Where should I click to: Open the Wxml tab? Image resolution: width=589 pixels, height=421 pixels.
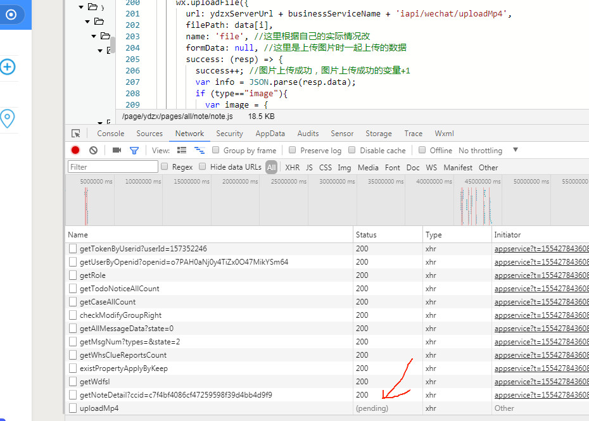coord(444,134)
